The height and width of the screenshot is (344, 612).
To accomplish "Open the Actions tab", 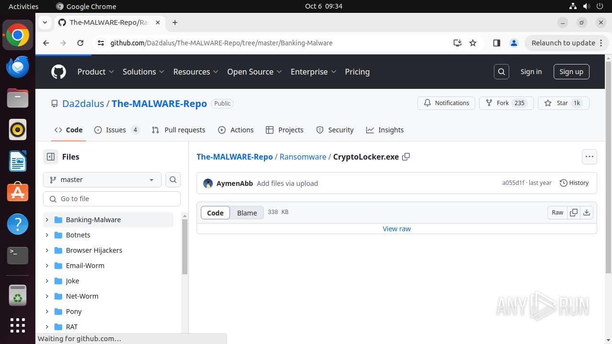I will [236, 130].
